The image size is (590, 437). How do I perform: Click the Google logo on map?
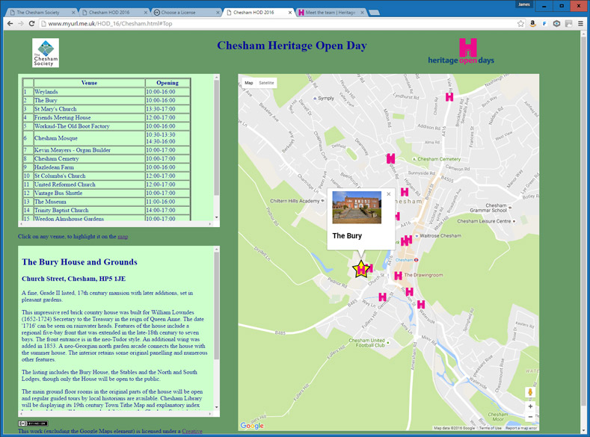252,425
